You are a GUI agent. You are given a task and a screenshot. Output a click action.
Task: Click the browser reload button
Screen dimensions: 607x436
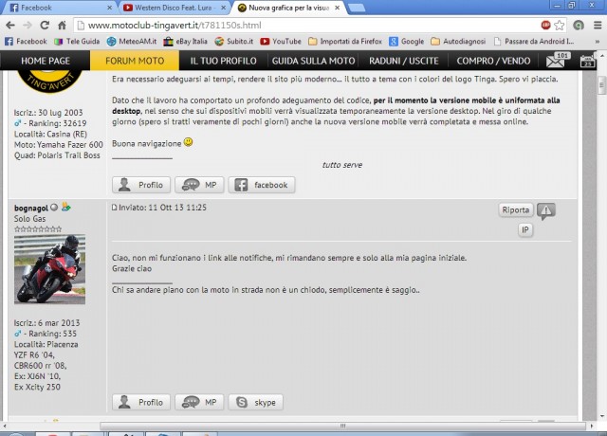pos(50,26)
